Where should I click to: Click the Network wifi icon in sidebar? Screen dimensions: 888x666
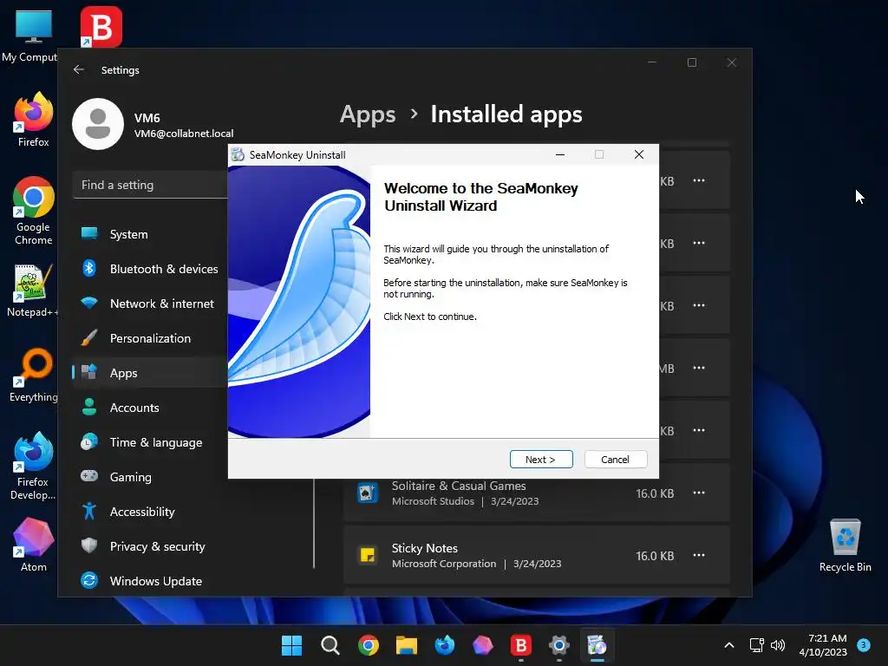89,303
